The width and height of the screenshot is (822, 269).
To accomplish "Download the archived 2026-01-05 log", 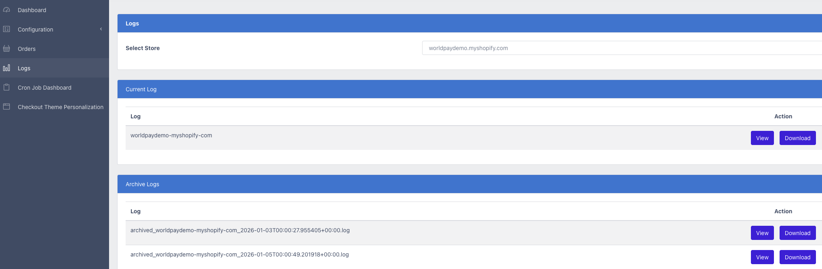I will point(797,257).
